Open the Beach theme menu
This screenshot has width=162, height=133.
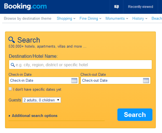click(157, 19)
